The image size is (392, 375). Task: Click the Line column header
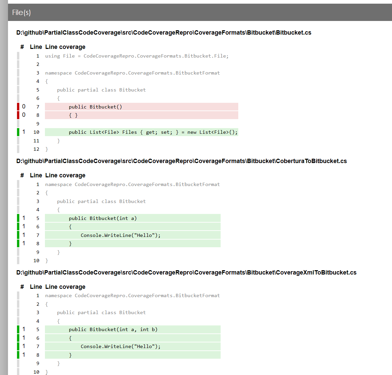pos(36,47)
